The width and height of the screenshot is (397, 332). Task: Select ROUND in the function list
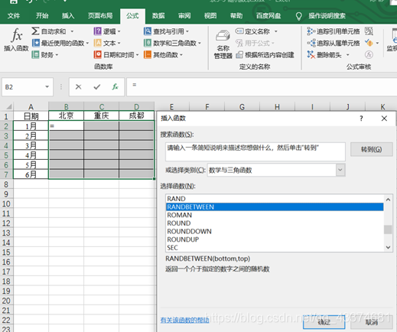[275, 223]
